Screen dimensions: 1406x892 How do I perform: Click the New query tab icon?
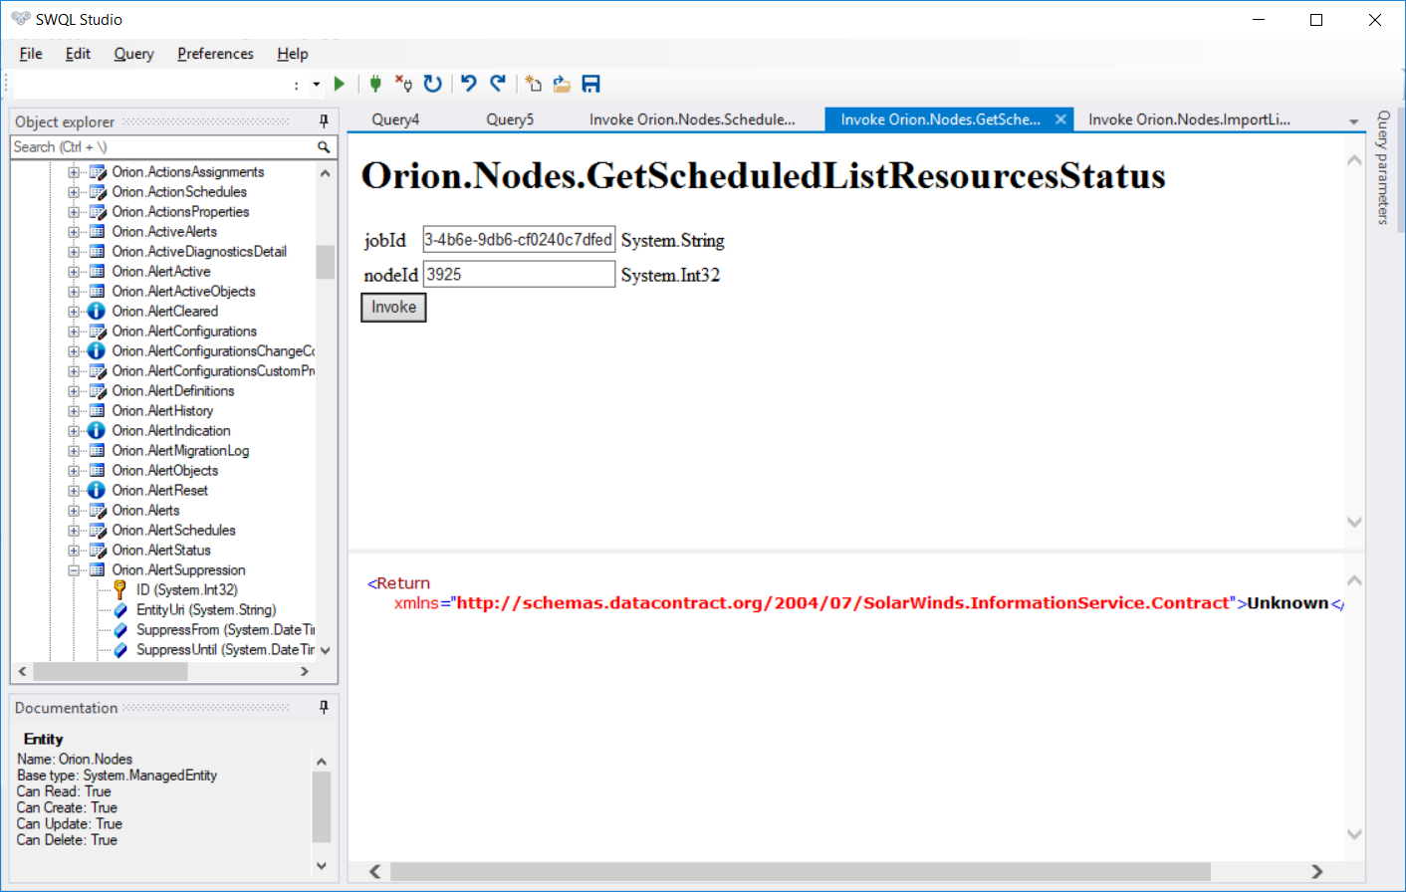tap(534, 85)
